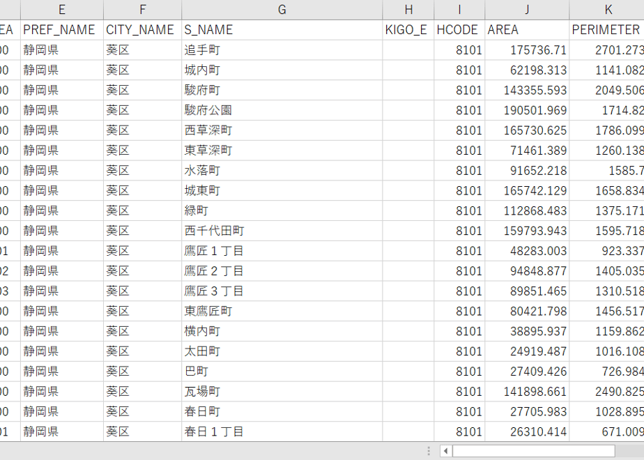Select AREA value 48283.003
The width and height of the screenshot is (644, 460).
coord(527,251)
